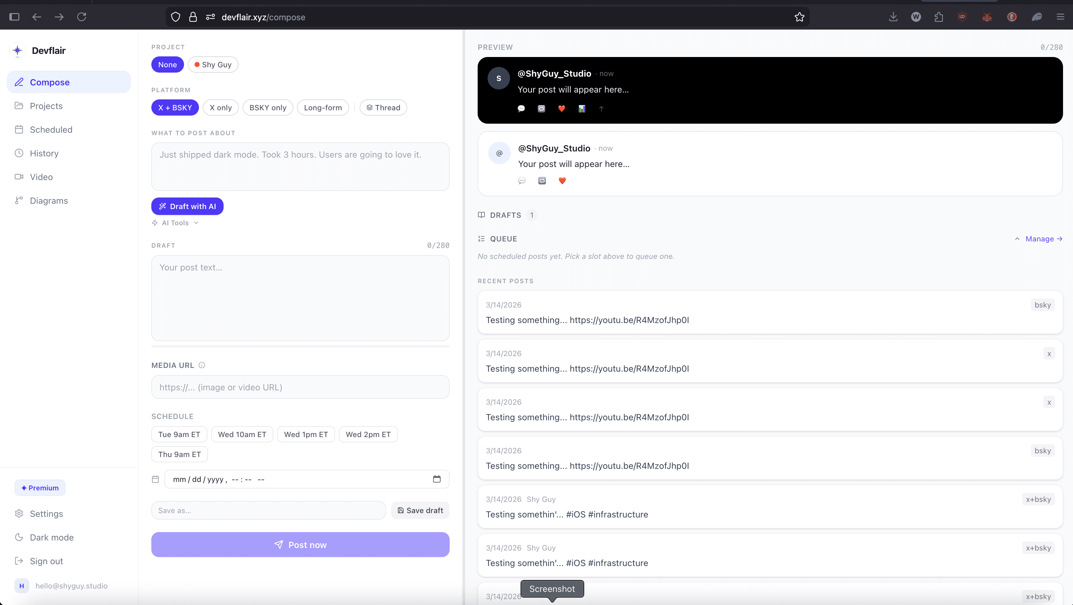Click the heart icon on the dark preview post
The height and width of the screenshot is (605, 1073).
[561, 109]
